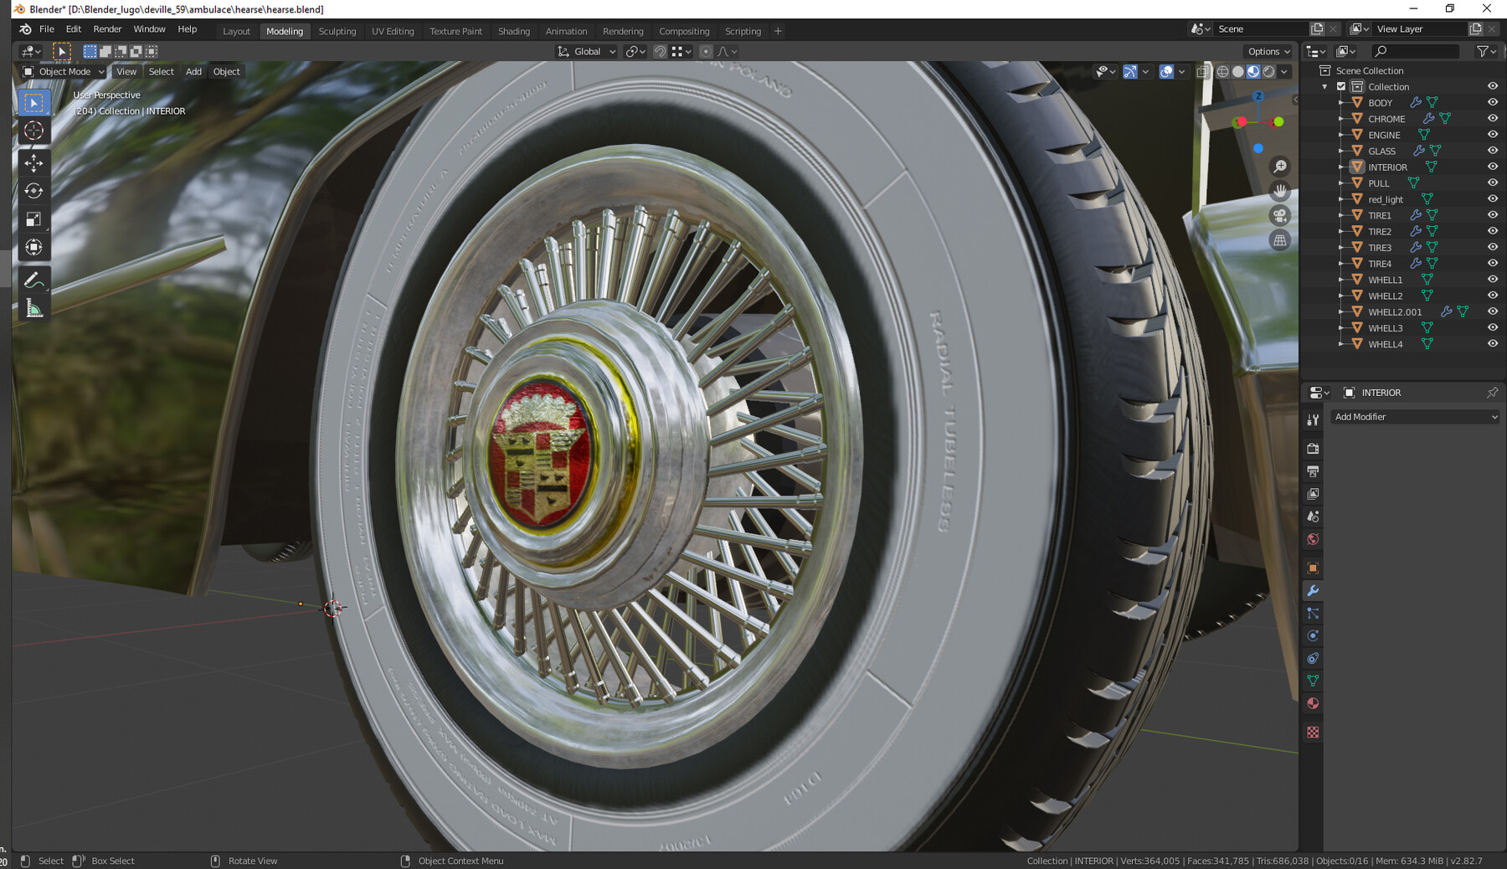Switch to the Shading workspace tab
The height and width of the screenshot is (869, 1507).
(x=514, y=31)
